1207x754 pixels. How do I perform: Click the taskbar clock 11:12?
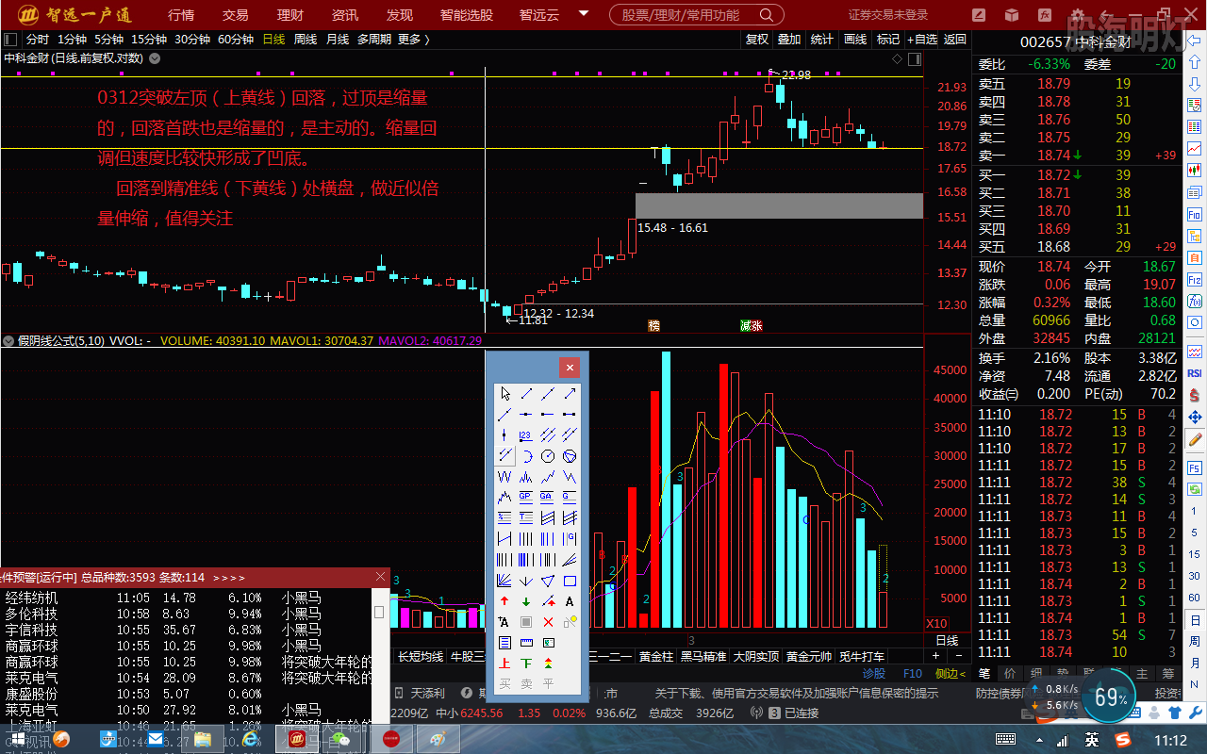click(x=1170, y=740)
